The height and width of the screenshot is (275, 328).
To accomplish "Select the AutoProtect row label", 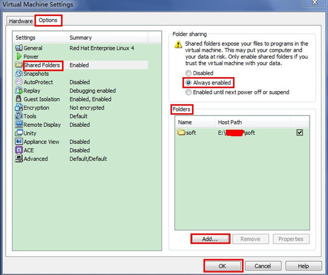I will (38, 82).
